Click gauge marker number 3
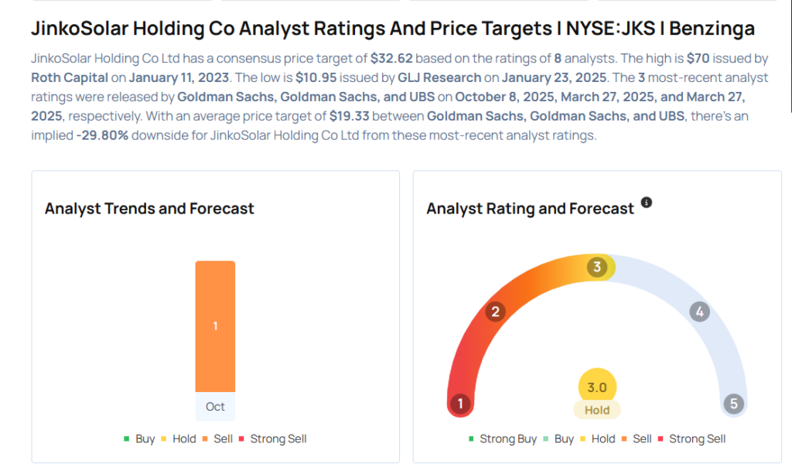This screenshot has height=474, width=792. 596,268
